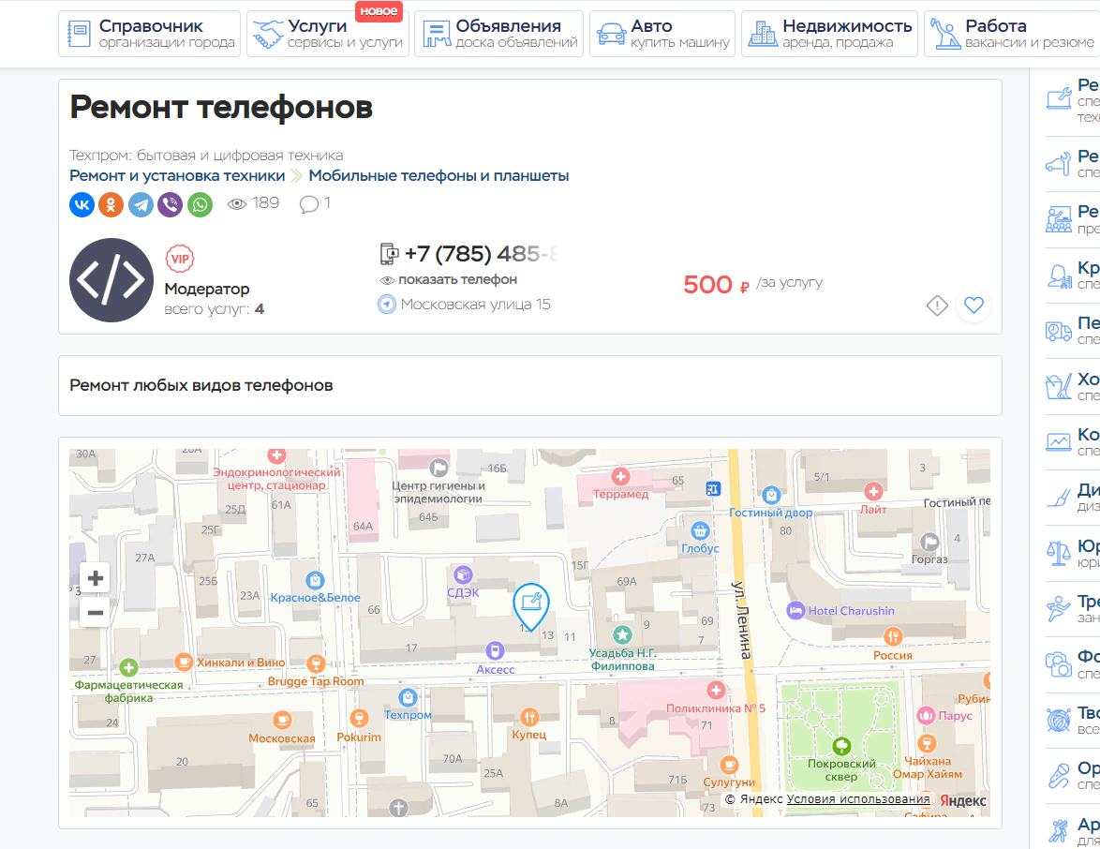Click the 'Московская улица 15' address
The height and width of the screenshot is (849, 1100).
click(475, 305)
